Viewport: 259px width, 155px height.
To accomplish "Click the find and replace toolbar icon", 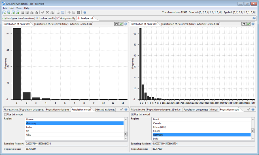I will 58,13.
